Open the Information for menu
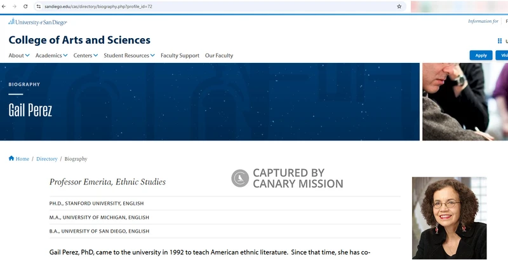Screen dimensions: 508x260 [x=483, y=22]
